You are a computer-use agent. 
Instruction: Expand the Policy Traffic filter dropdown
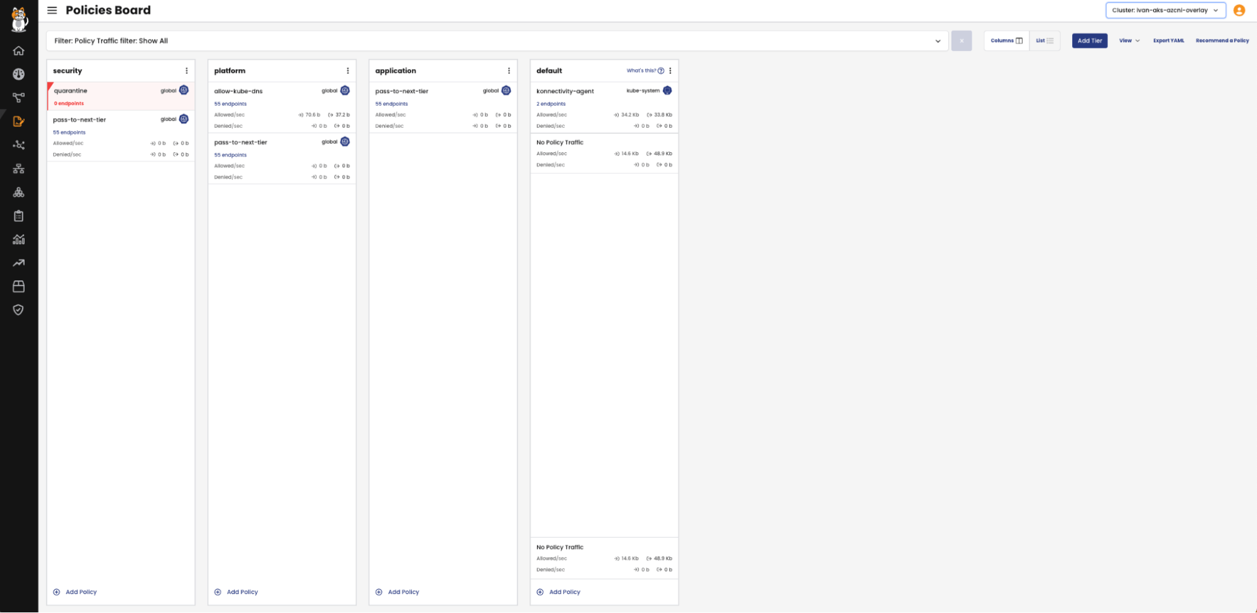497,41
